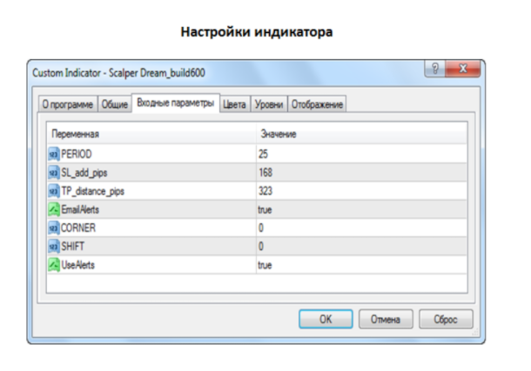Viewport: 531px width, 371px height.
Task: Select the SHIFT value 0
Action: (x=261, y=247)
